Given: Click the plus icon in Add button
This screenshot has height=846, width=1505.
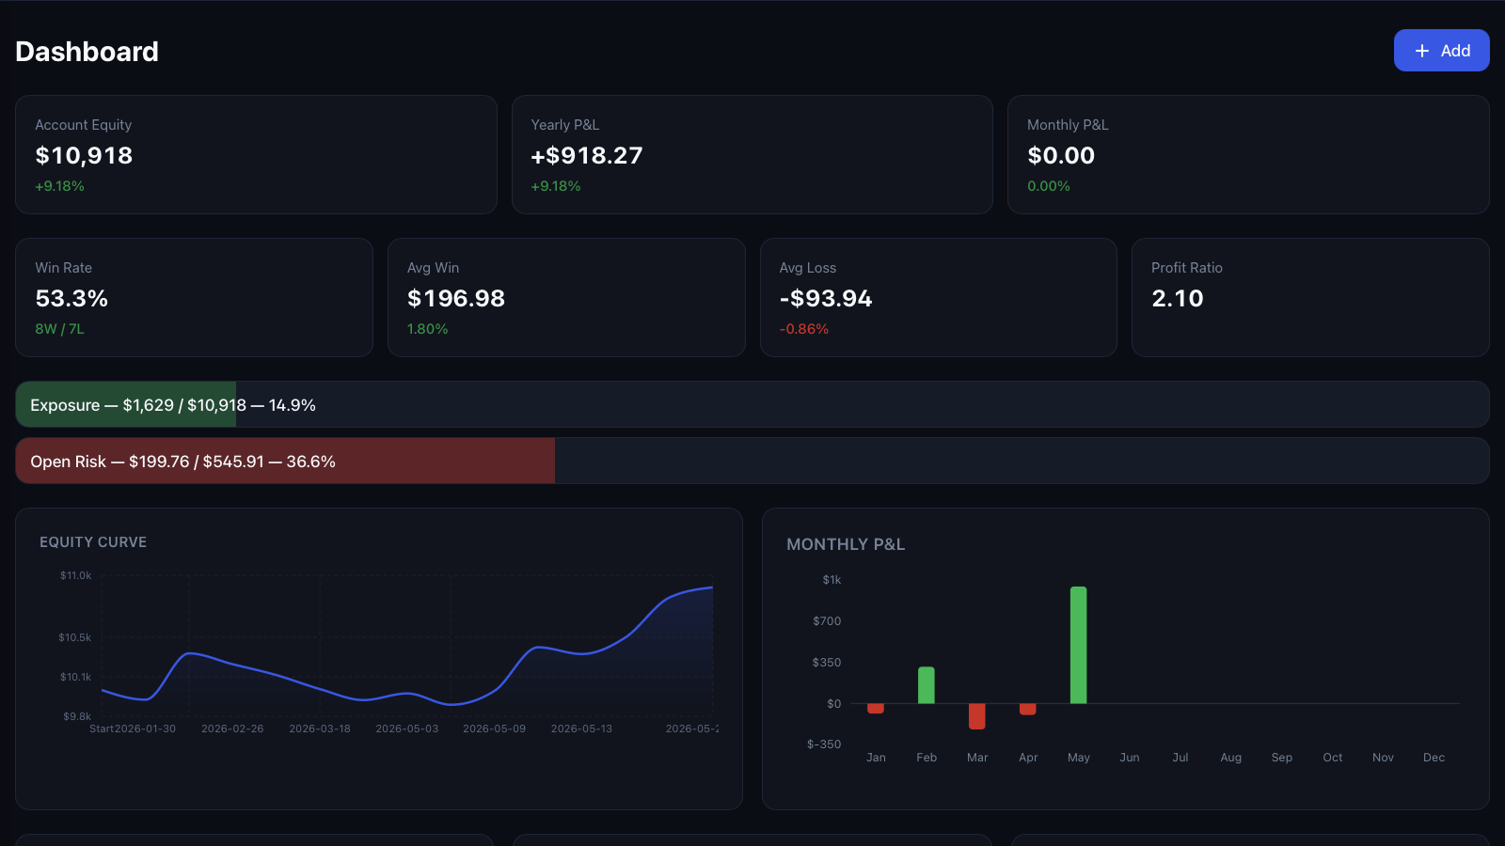Looking at the screenshot, I should (x=1422, y=51).
